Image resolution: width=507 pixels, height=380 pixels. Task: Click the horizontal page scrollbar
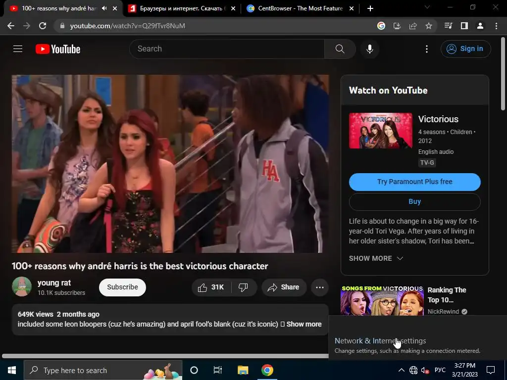(165, 356)
